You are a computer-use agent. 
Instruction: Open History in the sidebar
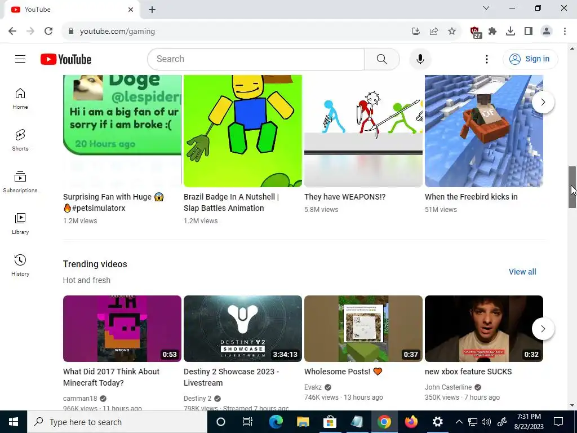pyautogui.click(x=20, y=266)
